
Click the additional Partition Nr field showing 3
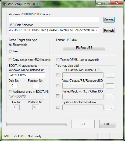pos(36,107)
